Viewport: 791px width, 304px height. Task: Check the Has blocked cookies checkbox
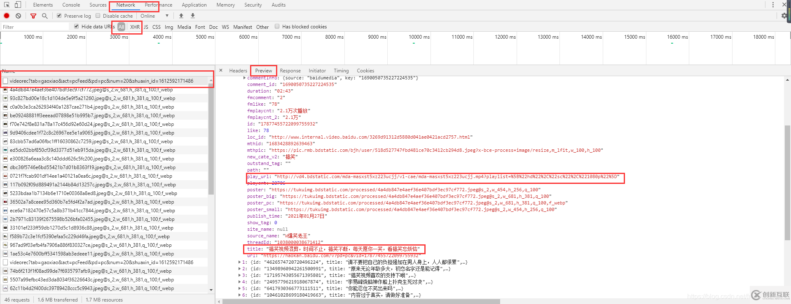pos(277,26)
